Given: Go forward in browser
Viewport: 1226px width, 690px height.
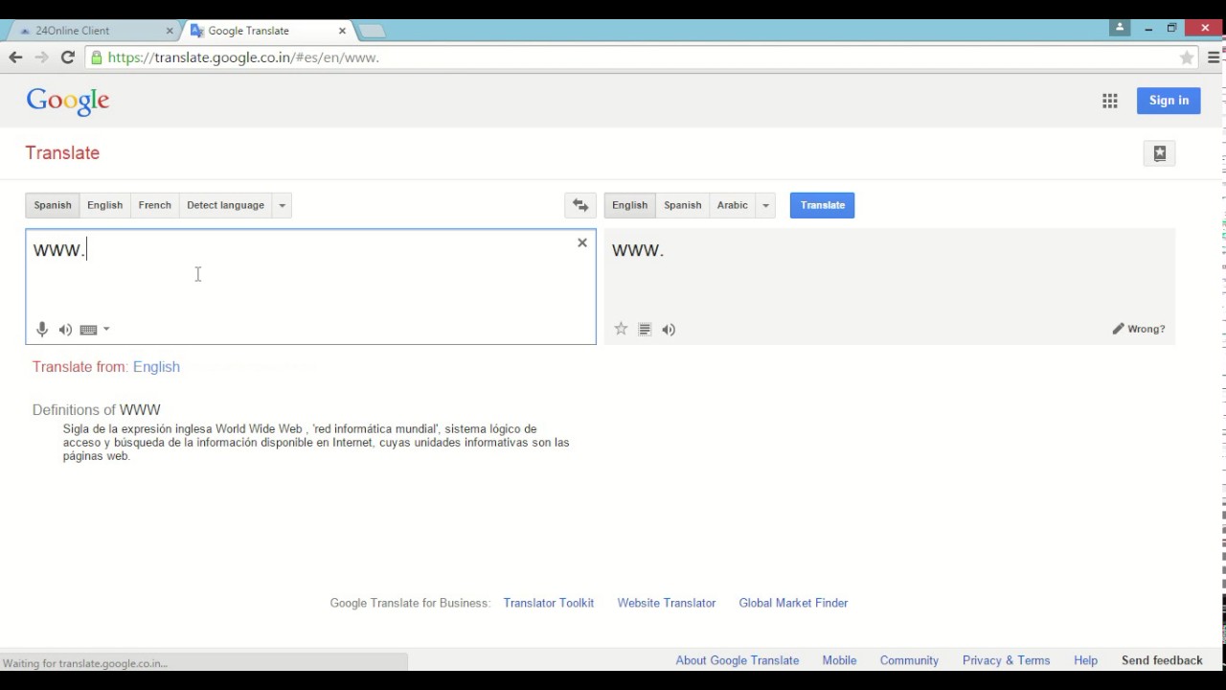Looking at the screenshot, I should [41, 57].
